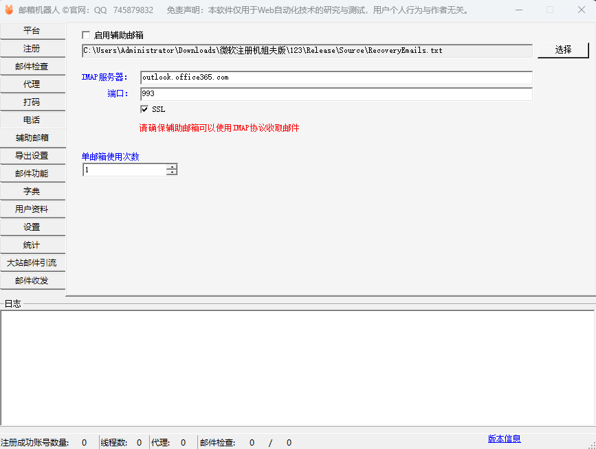Switch to the 注册 tab
The height and width of the screenshot is (449, 596).
[x=32, y=49]
